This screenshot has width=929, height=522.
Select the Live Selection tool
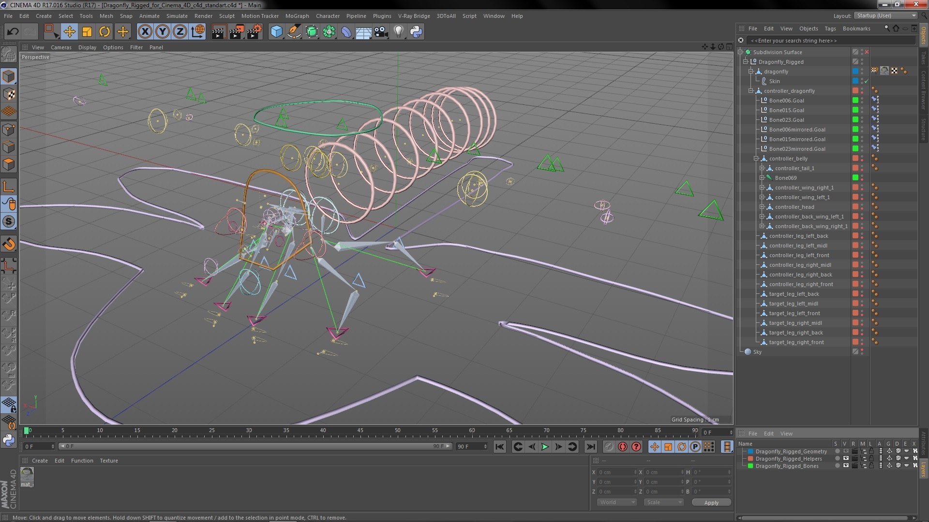point(51,32)
